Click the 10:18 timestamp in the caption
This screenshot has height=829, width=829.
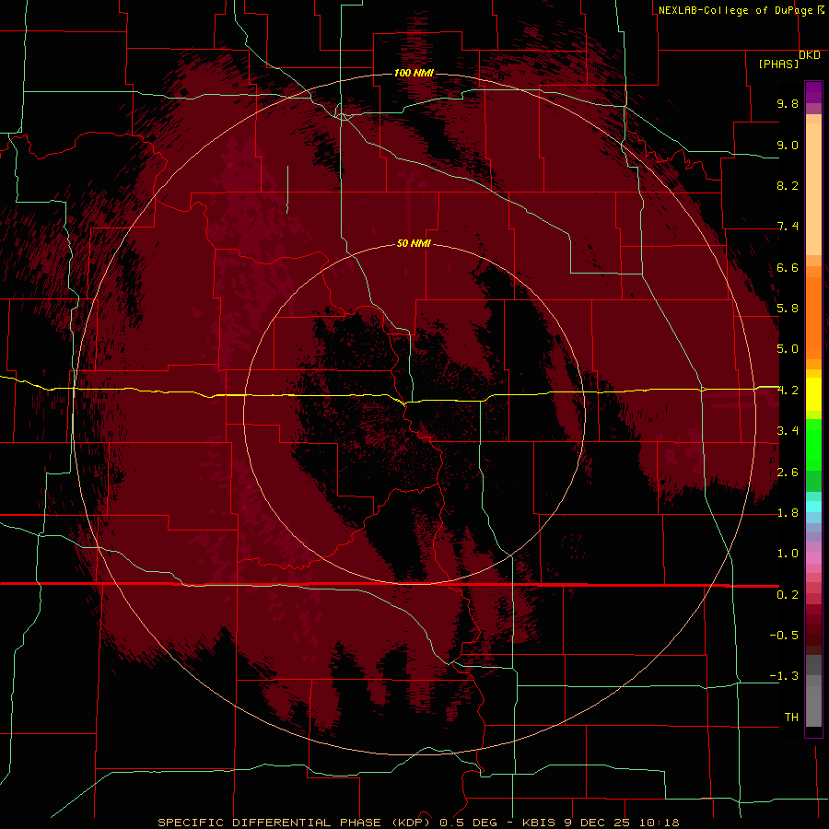tap(659, 823)
